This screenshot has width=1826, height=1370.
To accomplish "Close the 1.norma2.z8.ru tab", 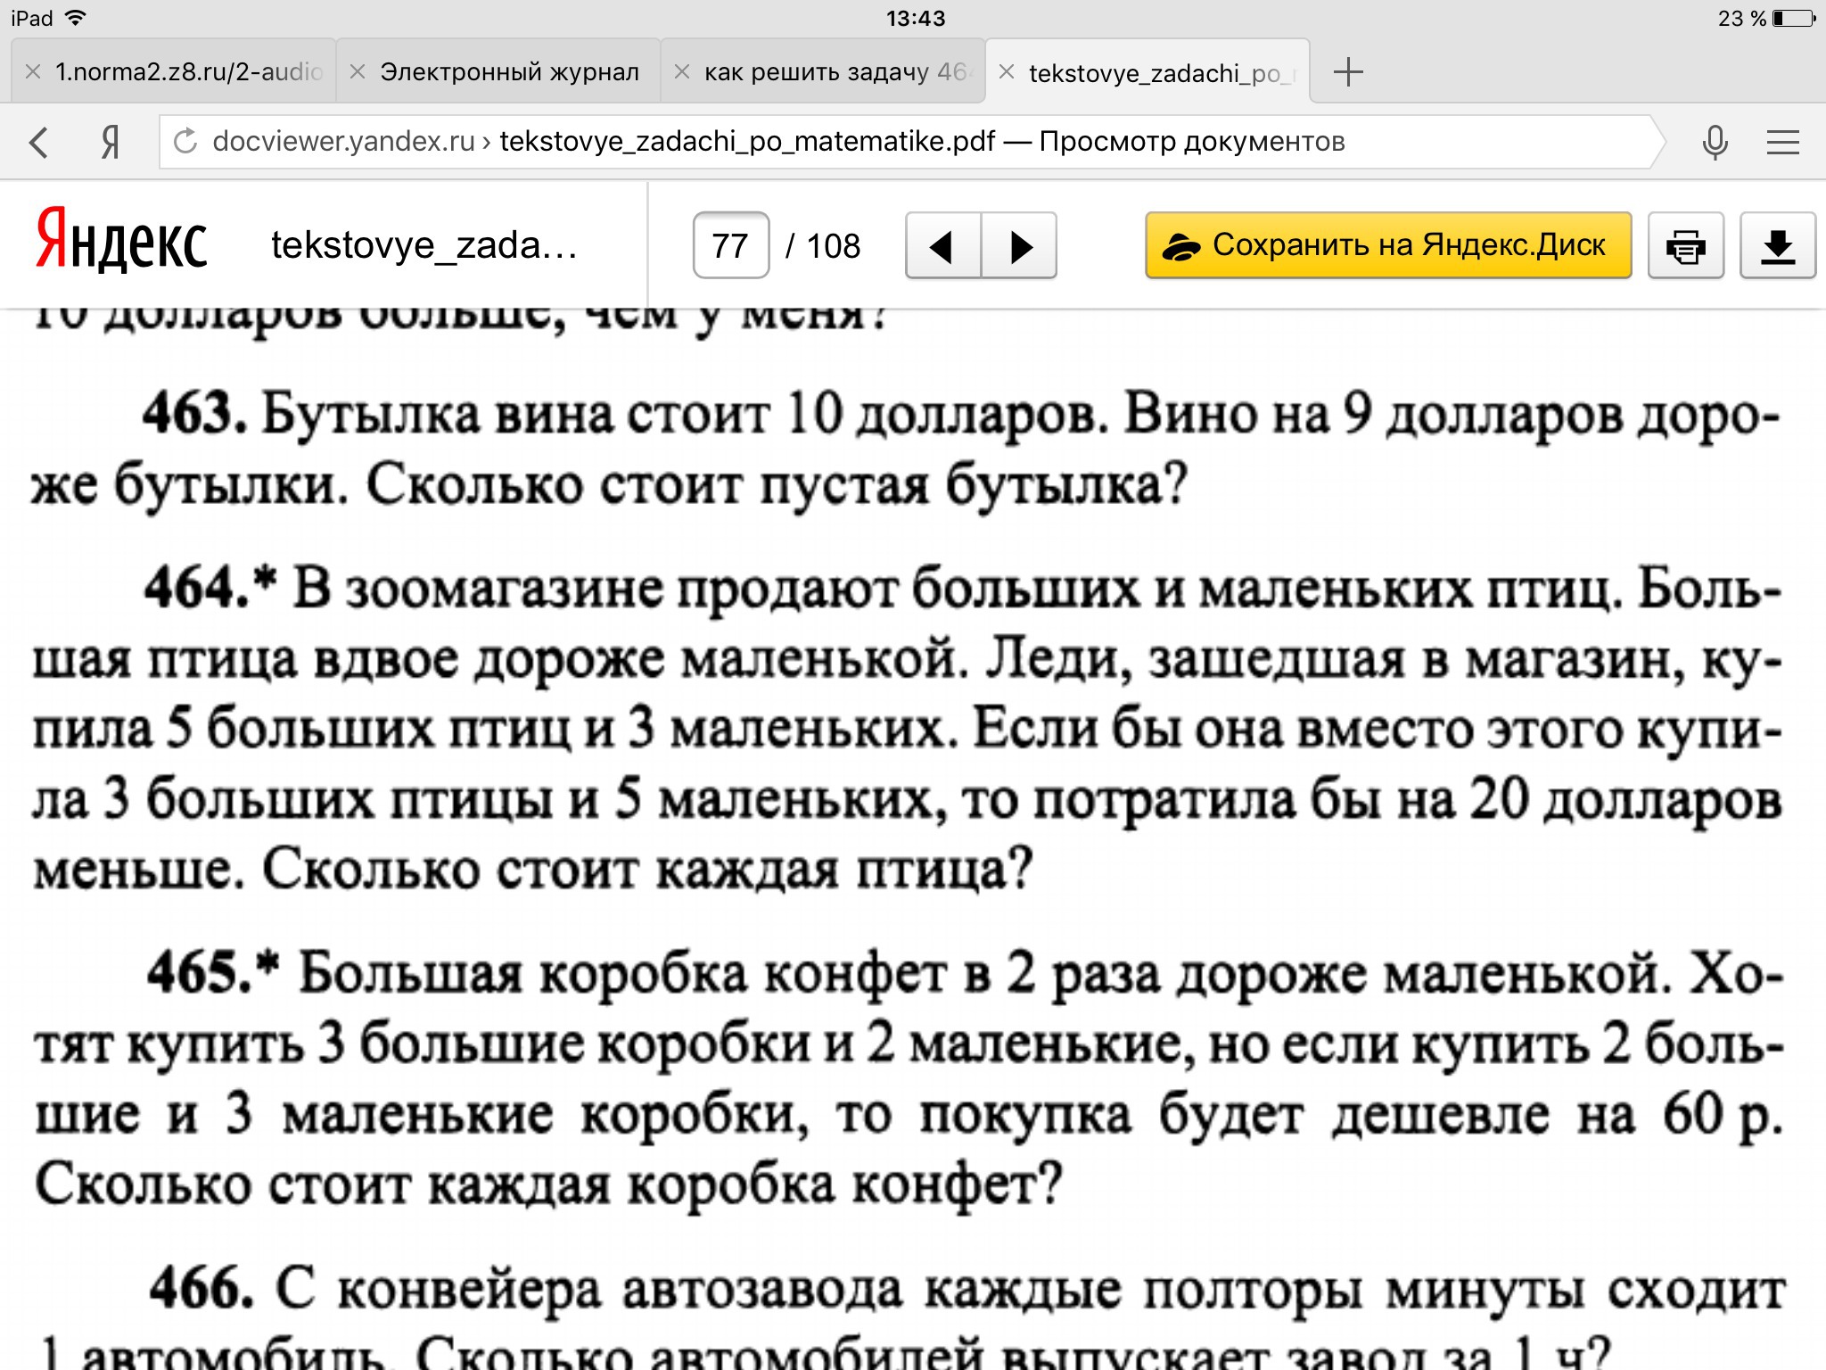I will (x=33, y=71).
